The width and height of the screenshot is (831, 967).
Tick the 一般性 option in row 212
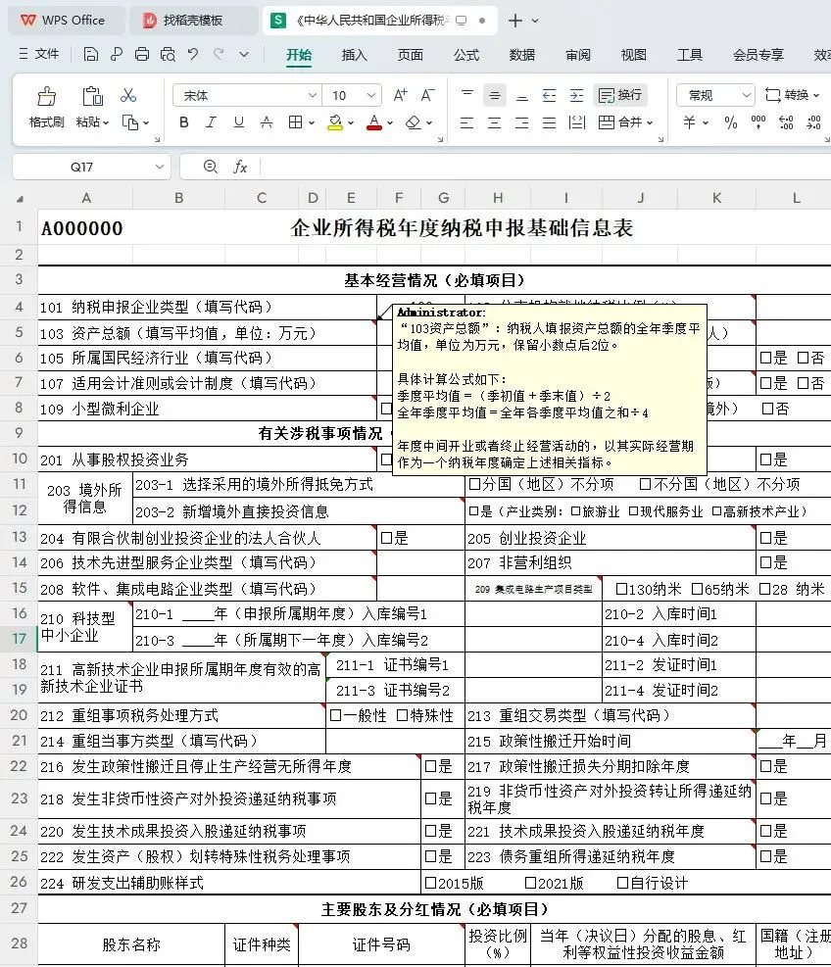335,715
